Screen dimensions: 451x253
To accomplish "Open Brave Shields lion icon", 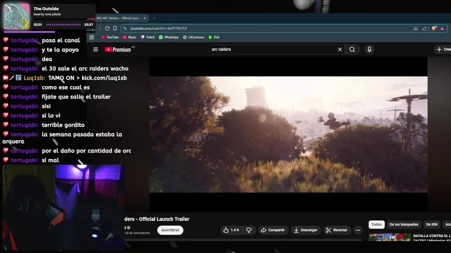I will tap(434, 28).
